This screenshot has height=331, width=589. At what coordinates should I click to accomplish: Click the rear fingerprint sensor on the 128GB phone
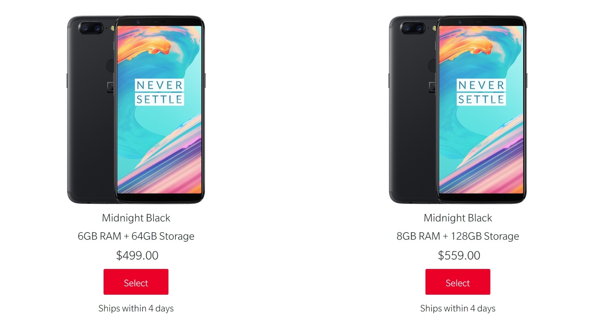432,66
